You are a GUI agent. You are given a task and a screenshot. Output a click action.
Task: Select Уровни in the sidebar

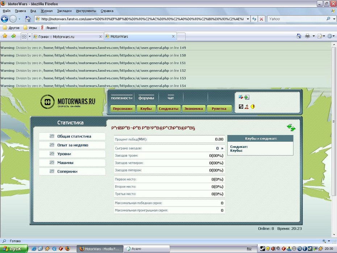point(72,154)
